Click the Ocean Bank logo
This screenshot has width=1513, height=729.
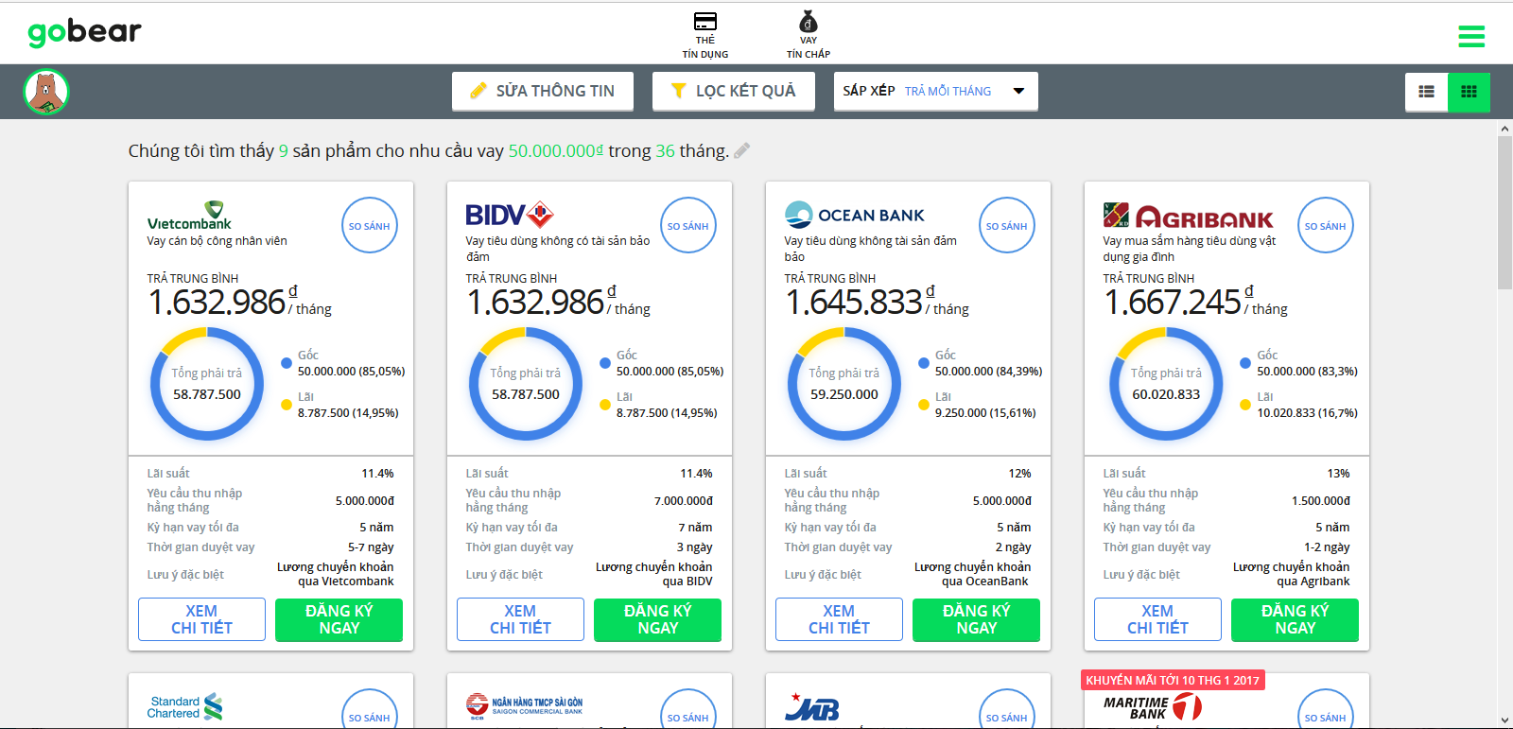[x=855, y=216]
